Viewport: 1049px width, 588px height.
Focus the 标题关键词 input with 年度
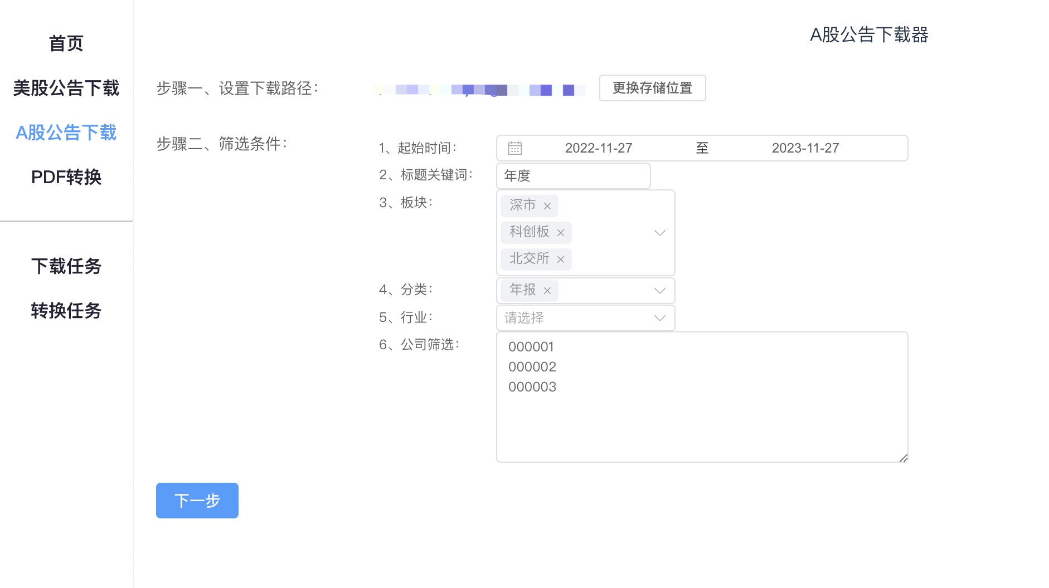click(573, 176)
